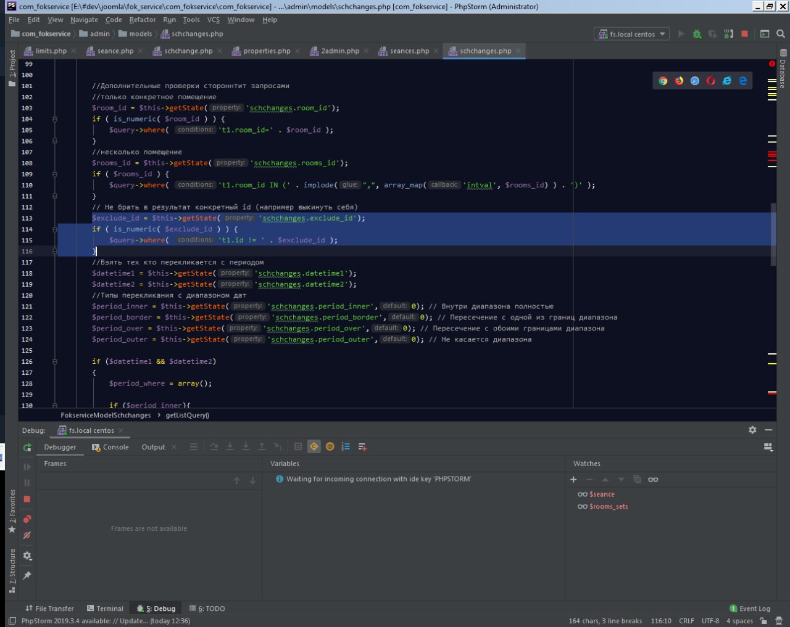Click the Search Everywhere magnifier icon
Viewport: 790px width, 627px height.
coord(780,34)
